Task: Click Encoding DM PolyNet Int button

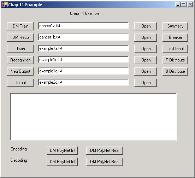Action: coord(62,151)
